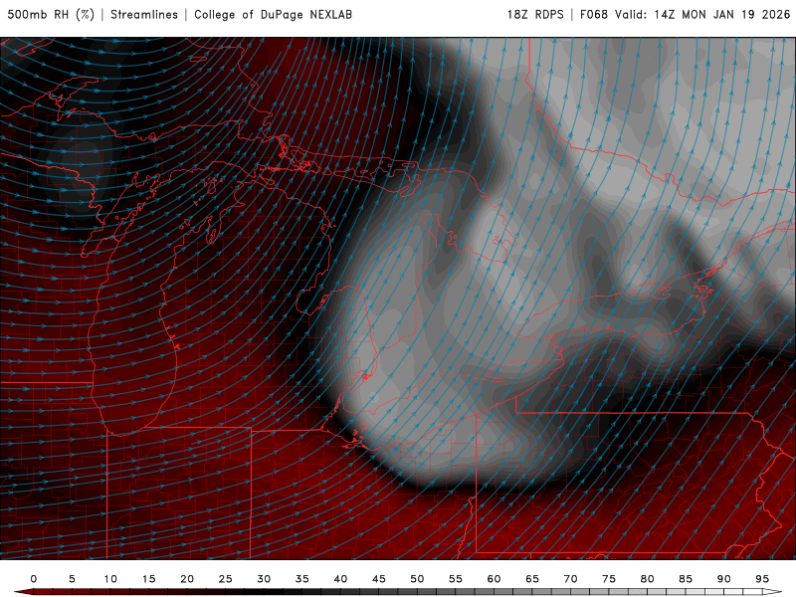This screenshot has height=597, width=796.
Task: Click the '95' colorbar label
Action: coord(762,579)
